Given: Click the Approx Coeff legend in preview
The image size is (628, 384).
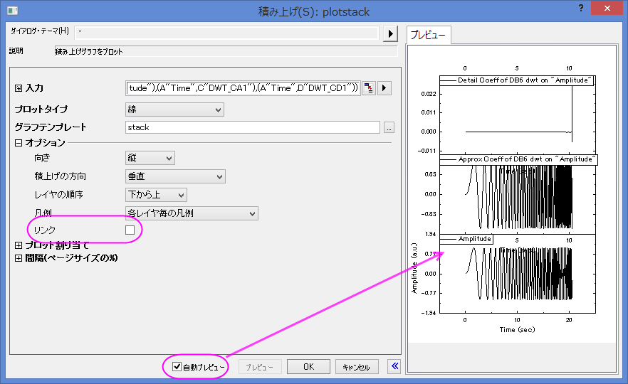Looking at the screenshot, I should coord(518,159).
